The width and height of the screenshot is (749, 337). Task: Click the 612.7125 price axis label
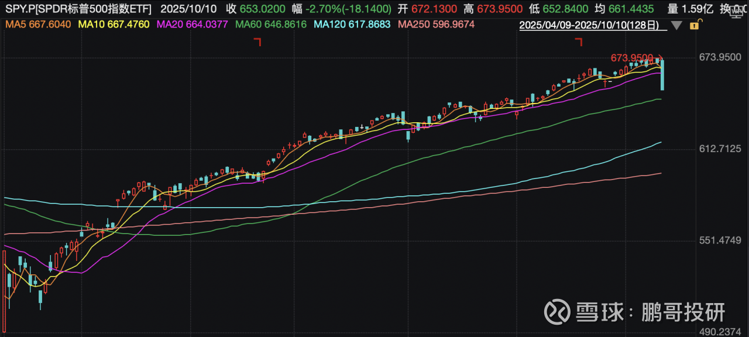tap(721, 149)
